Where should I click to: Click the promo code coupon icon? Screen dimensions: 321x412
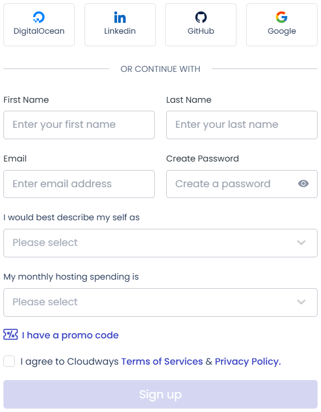(10, 334)
